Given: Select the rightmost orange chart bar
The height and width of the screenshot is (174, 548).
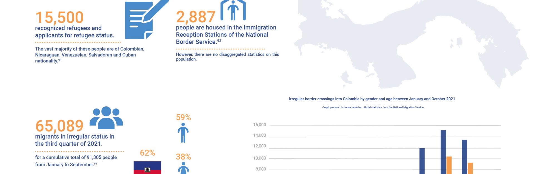Looking at the screenshot, I should pyautogui.click(x=470, y=168).
